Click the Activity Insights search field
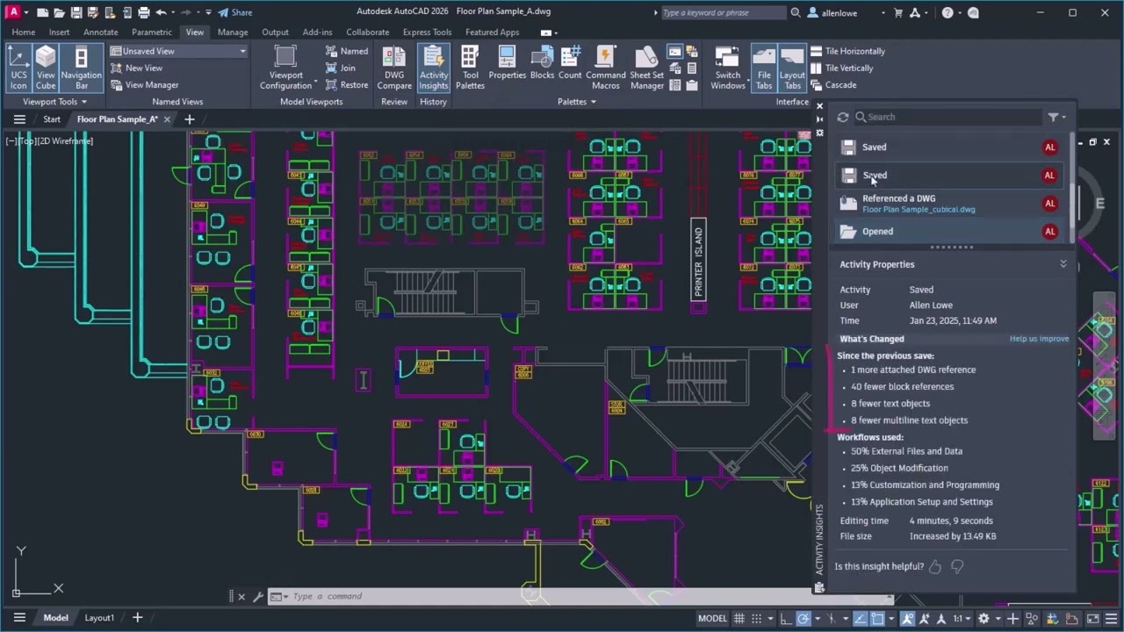This screenshot has height=632, width=1124. point(948,117)
